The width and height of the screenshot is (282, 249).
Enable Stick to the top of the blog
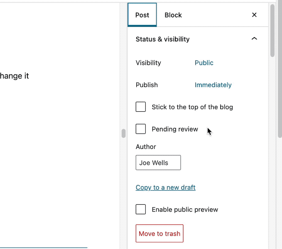tap(141, 107)
